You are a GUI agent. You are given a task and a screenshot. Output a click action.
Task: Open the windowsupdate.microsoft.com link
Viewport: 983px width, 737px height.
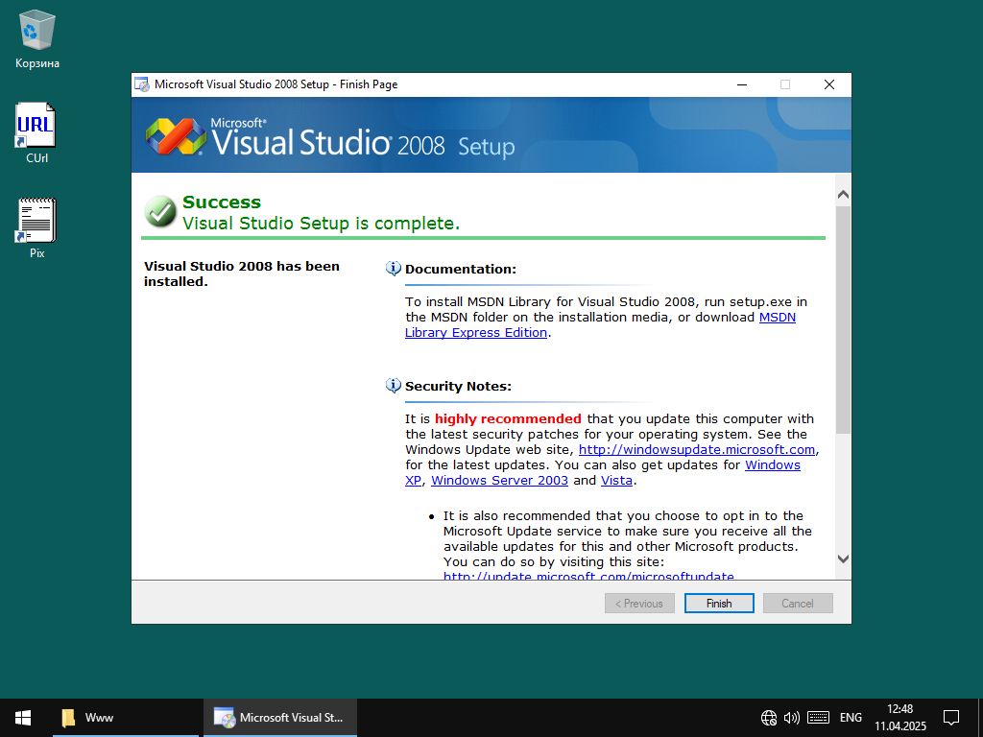coord(697,449)
